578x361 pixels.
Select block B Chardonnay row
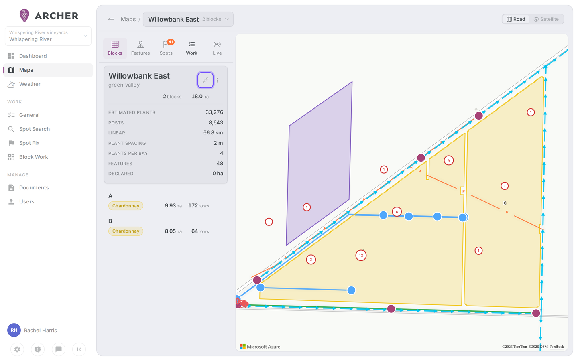point(165,227)
